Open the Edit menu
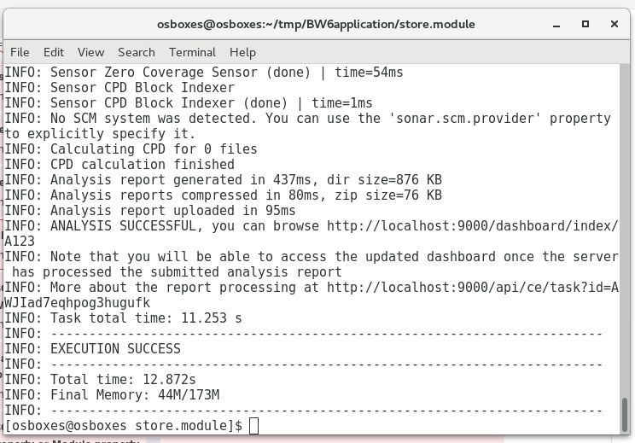Image resolution: width=635 pixels, height=443 pixels. click(x=54, y=52)
